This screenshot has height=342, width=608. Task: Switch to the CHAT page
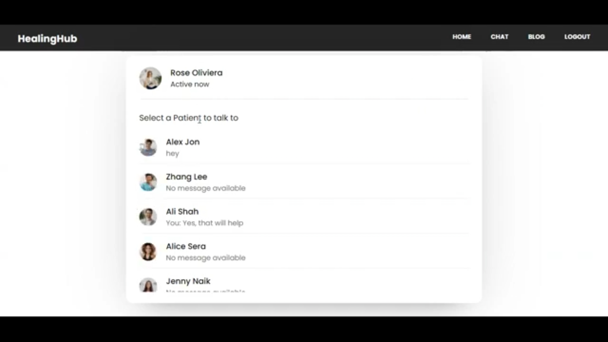499,37
